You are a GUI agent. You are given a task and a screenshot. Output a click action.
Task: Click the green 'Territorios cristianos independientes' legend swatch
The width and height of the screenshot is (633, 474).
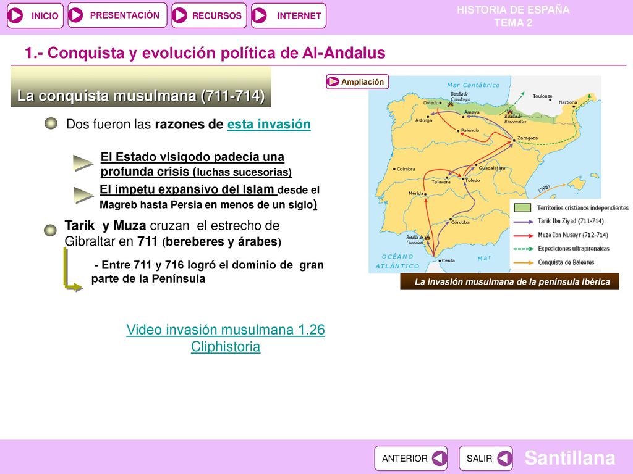(x=522, y=208)
